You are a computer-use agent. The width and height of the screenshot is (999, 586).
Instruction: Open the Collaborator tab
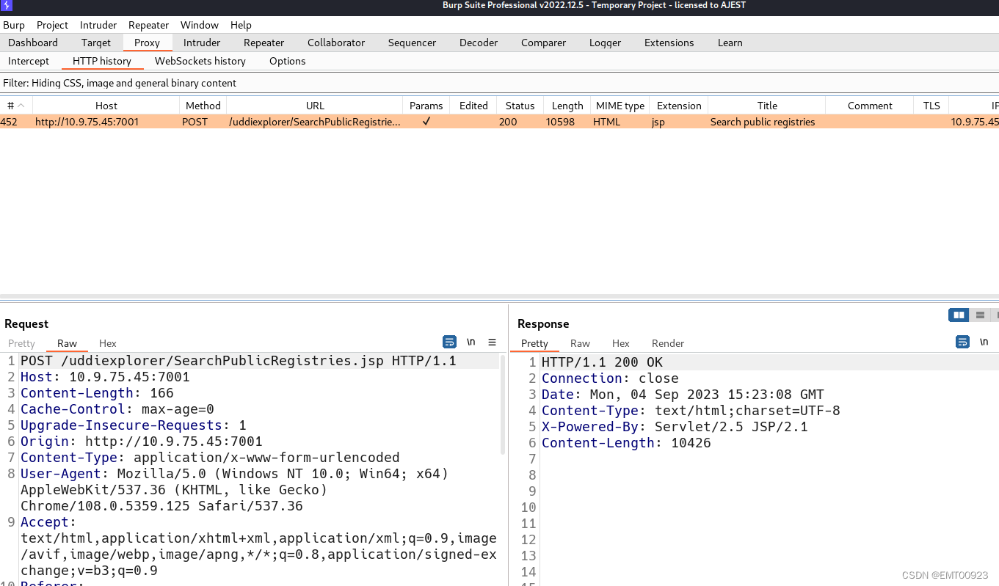pyautogui.click(x=336, y=43)
